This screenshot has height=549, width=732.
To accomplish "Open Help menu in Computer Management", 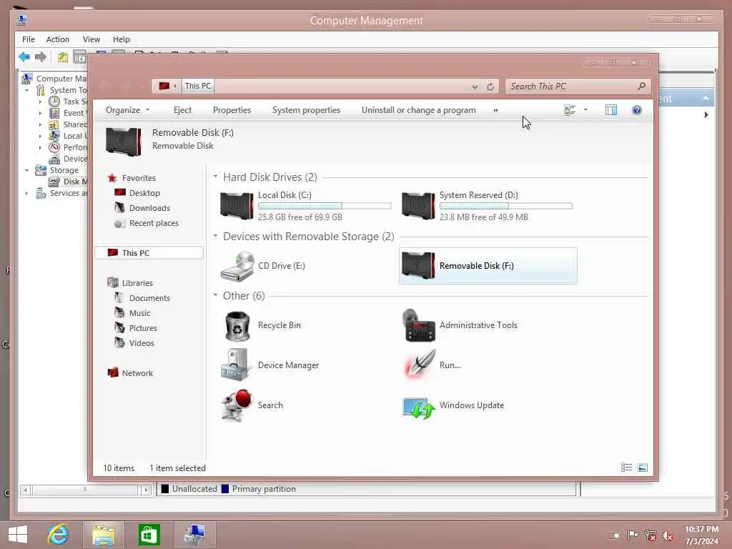I will tap(121, 39).
